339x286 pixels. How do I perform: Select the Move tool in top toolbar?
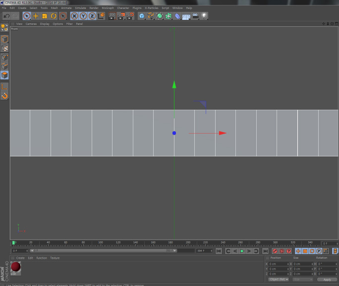pyautogui.click(x=36, y=16)
